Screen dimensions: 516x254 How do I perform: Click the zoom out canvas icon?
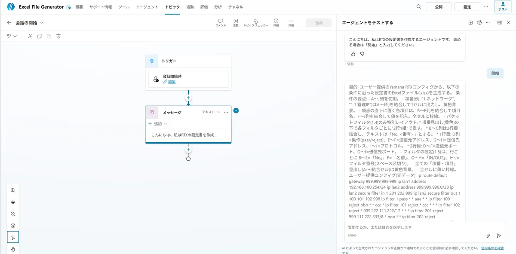(13, 214)
